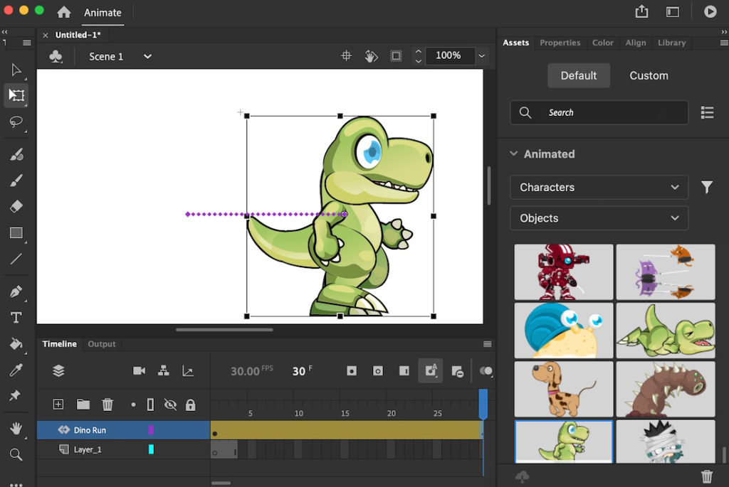
Task: Select the Eraser tool
Action: 16,206
